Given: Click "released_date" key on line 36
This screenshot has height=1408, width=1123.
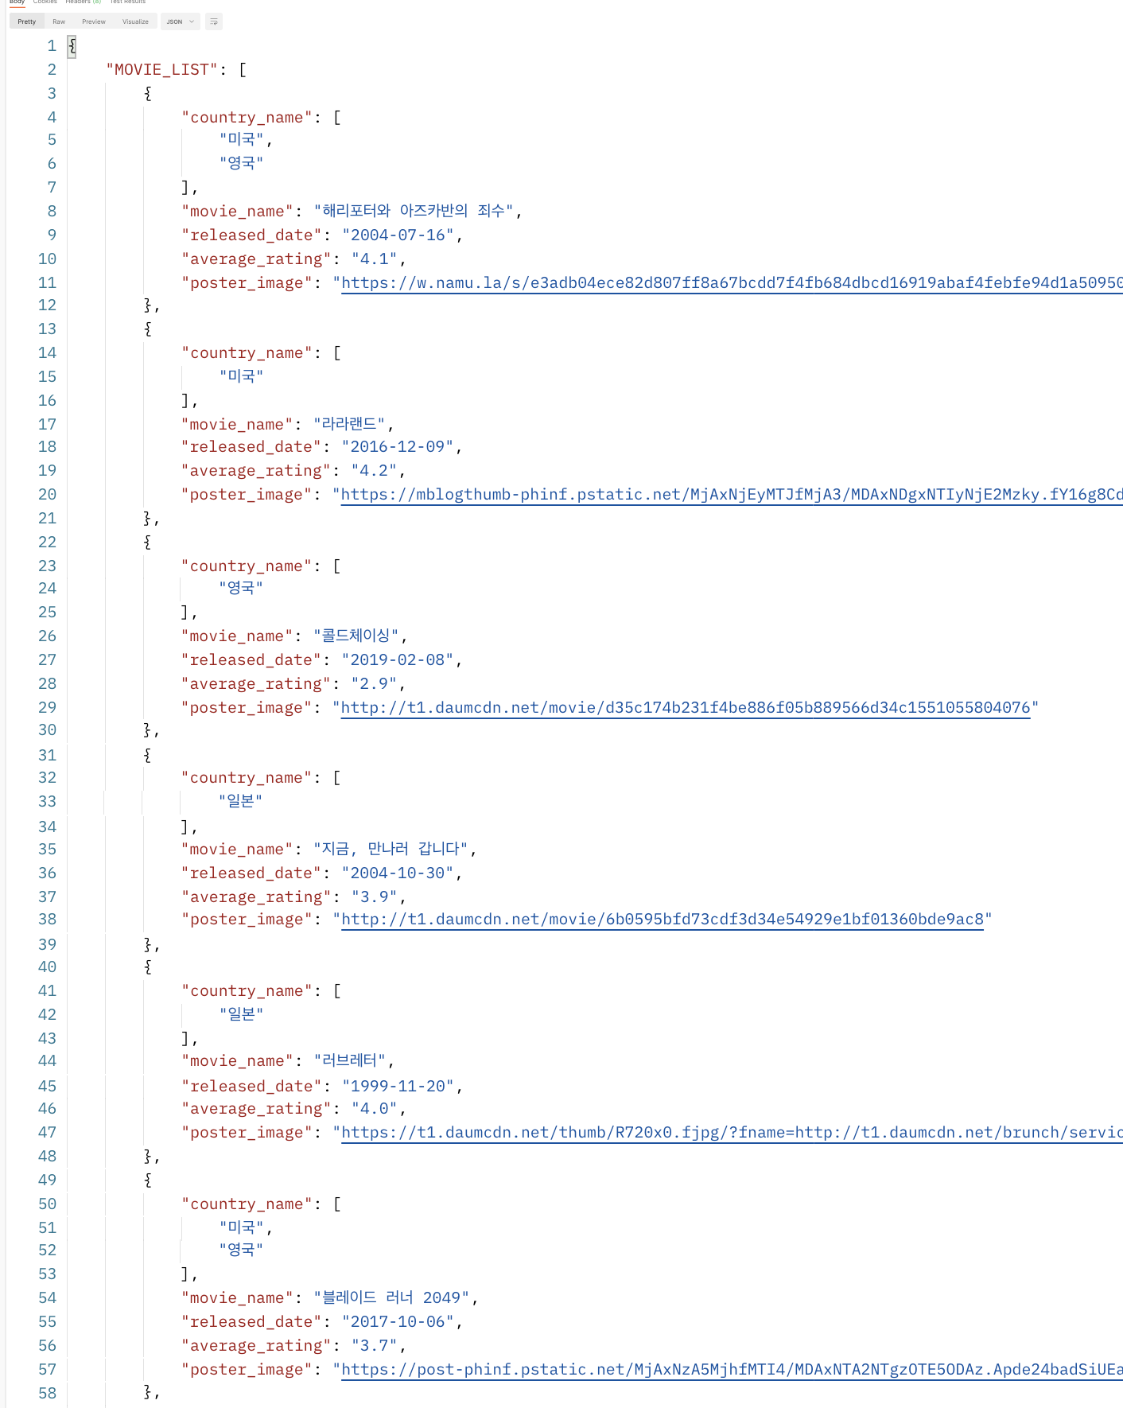Looking at the screenshot, I should [x=251, y=873].
